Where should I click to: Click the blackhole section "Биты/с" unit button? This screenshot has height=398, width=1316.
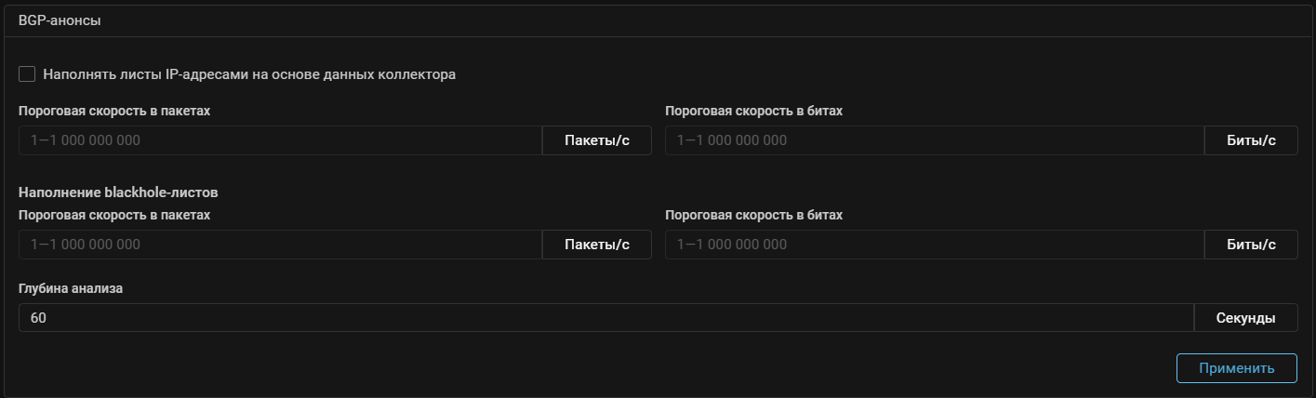pyautogui.click(x=1251, y=245)
